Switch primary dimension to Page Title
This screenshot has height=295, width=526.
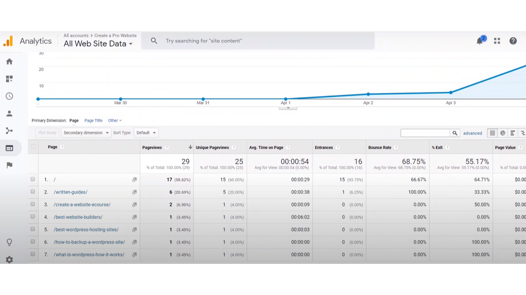coord(93,120)
